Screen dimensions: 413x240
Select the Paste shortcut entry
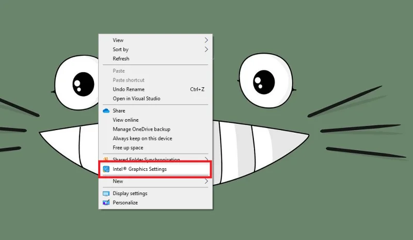155,80
